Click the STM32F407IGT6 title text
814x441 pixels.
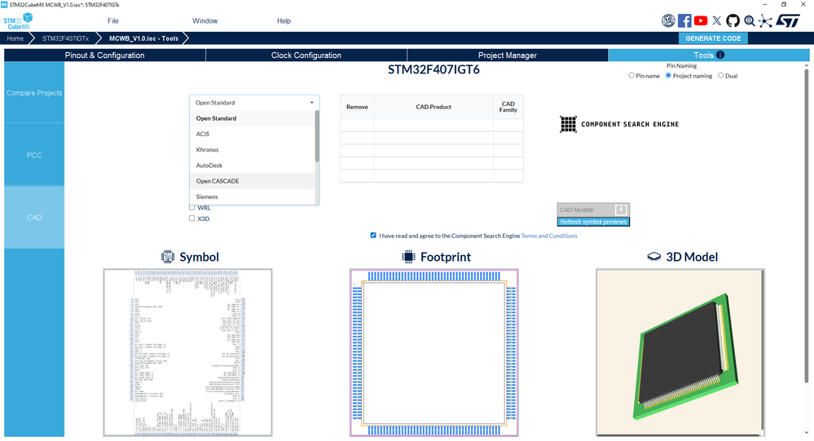[434, 69]
